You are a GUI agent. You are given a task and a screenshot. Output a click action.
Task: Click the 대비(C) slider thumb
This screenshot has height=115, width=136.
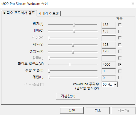tap(74, 31)
